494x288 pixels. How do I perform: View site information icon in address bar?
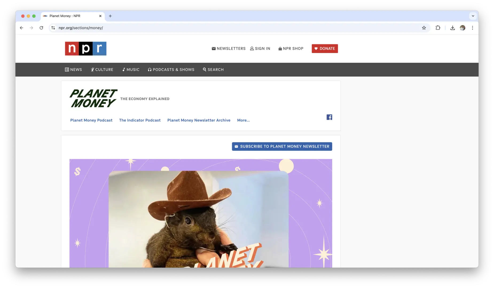tap(53, 28)
